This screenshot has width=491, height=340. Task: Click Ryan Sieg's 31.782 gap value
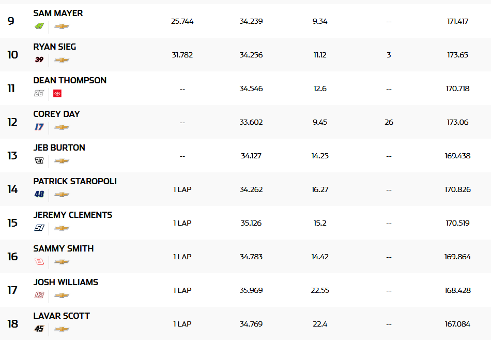click(182, 55)
